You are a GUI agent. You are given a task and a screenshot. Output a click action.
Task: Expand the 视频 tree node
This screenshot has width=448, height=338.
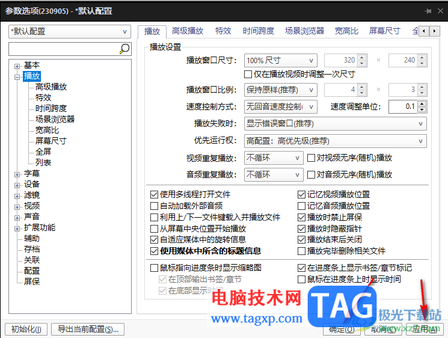click(x=17, y=207)
